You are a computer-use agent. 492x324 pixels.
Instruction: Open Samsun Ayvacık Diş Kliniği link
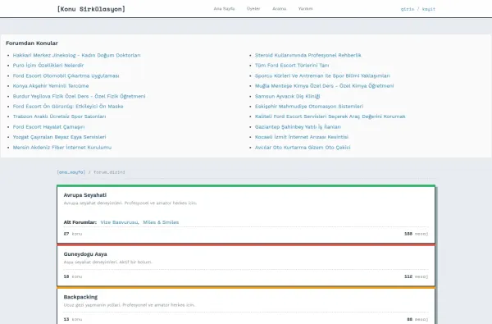tap(288, 96)
